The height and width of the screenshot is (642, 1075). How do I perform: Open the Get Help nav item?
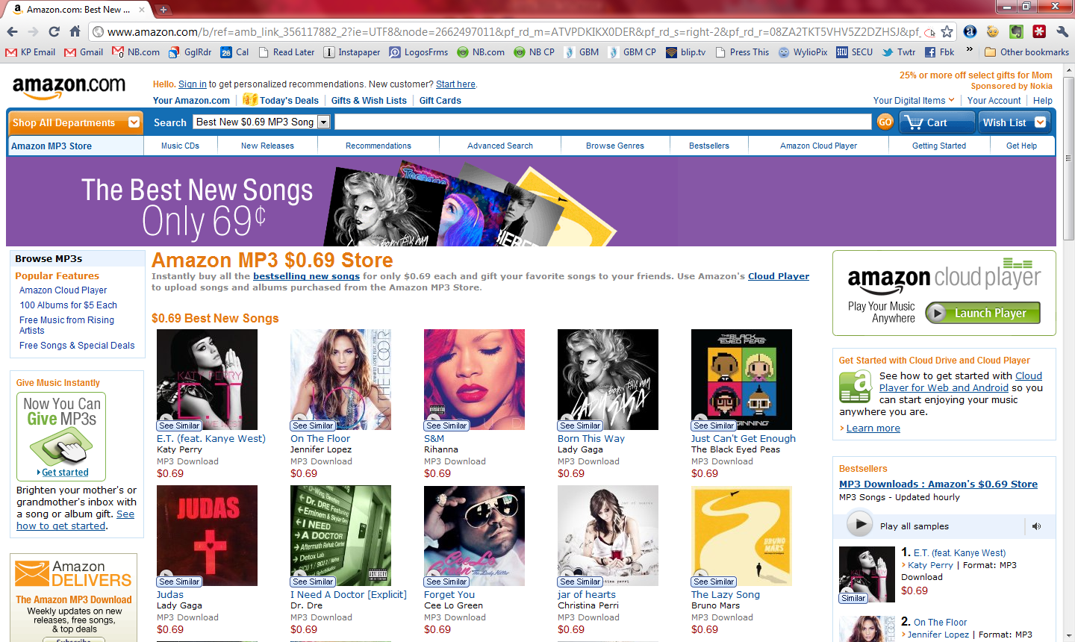tap(1021, 146)
